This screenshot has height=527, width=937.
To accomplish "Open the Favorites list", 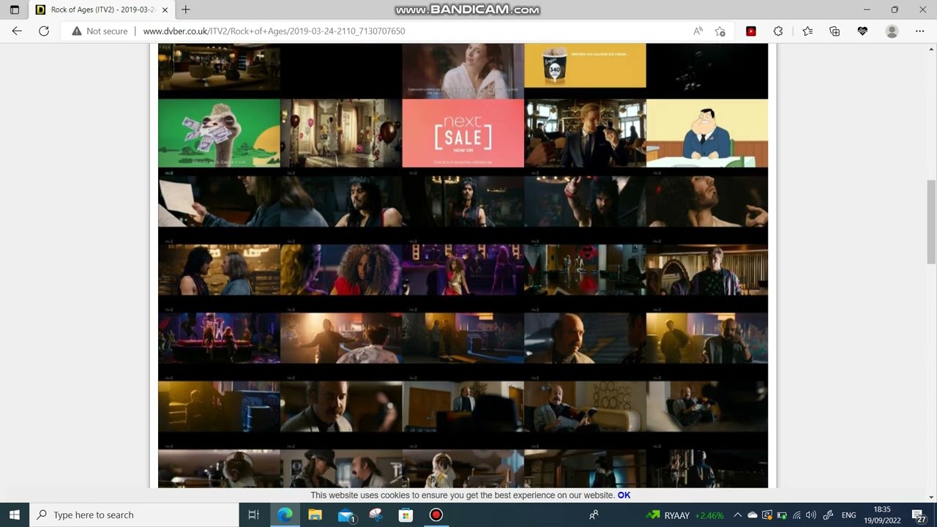I will coord(807,31).
